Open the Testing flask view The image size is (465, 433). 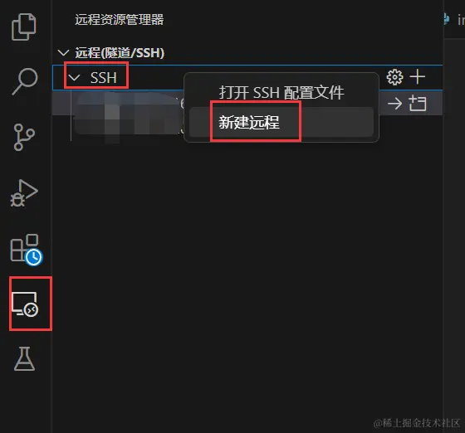[x=25, y=359]
